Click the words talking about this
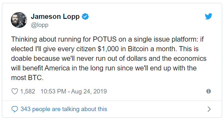 [84, 109]
